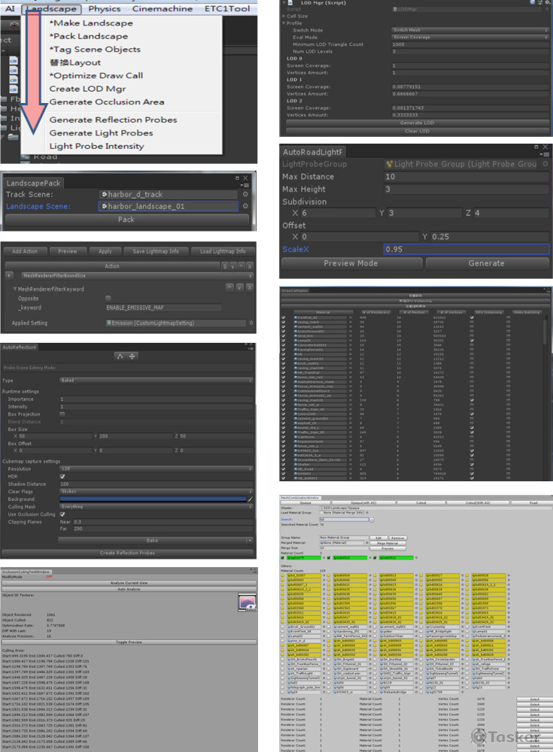Open MeshRendererFilterBoundSize dropdown
The image size is (553, 752).
pos(137,276)
